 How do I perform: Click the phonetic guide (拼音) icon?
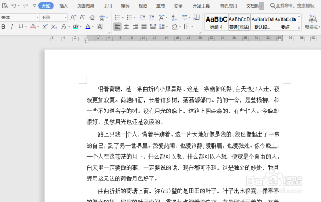pos(102,17)
